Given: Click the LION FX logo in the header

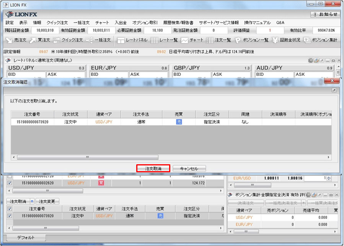Looking at the screenshot, I should coord(21,15).
